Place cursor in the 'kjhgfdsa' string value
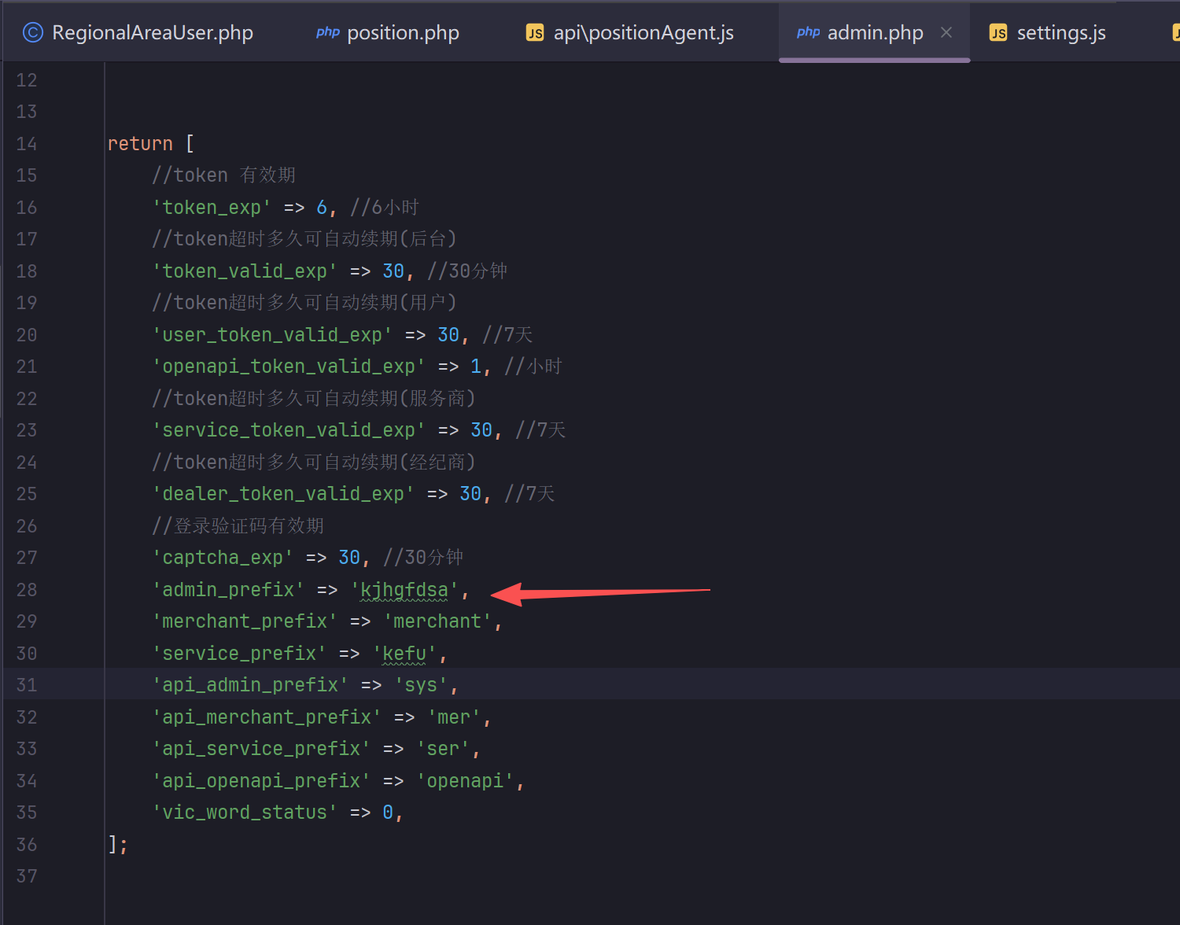The width and height of the screenshot is (1180, 925). (404, 590)
